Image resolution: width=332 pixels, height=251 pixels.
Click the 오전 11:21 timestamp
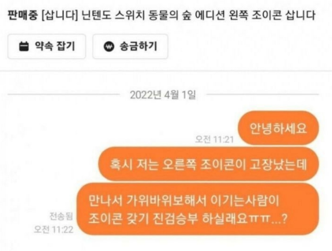click(214, 139)
